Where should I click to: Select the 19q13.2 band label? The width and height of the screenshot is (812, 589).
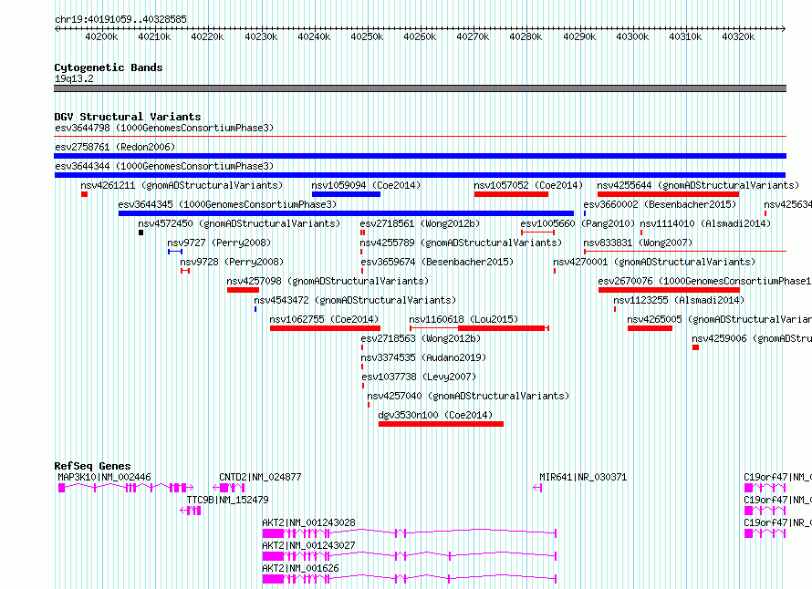(x=74, y=78)
